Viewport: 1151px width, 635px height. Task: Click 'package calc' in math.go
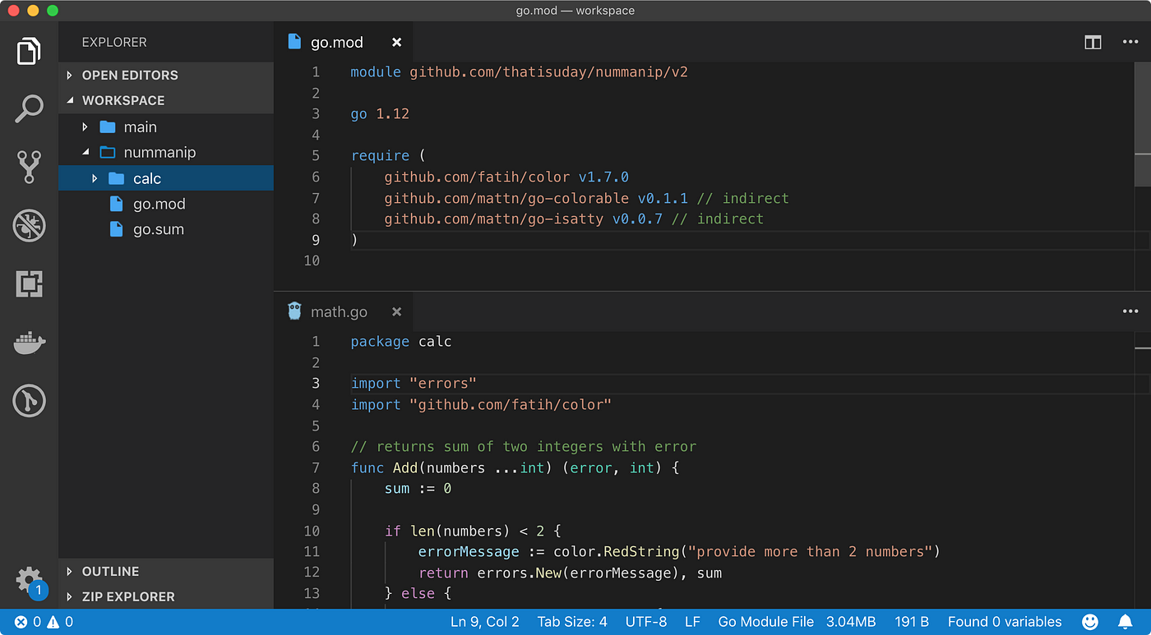(x=401, y=342)
